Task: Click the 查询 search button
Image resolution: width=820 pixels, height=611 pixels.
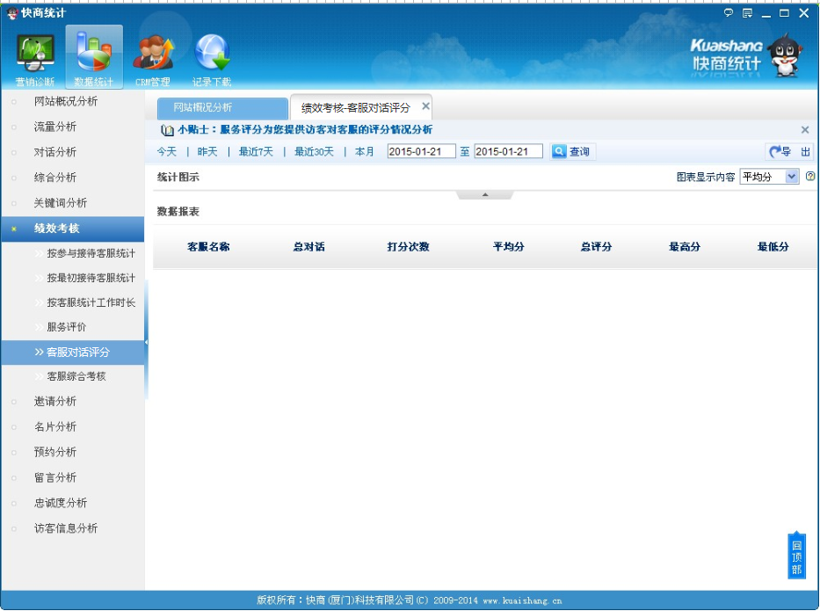Action: coord(572,152)
